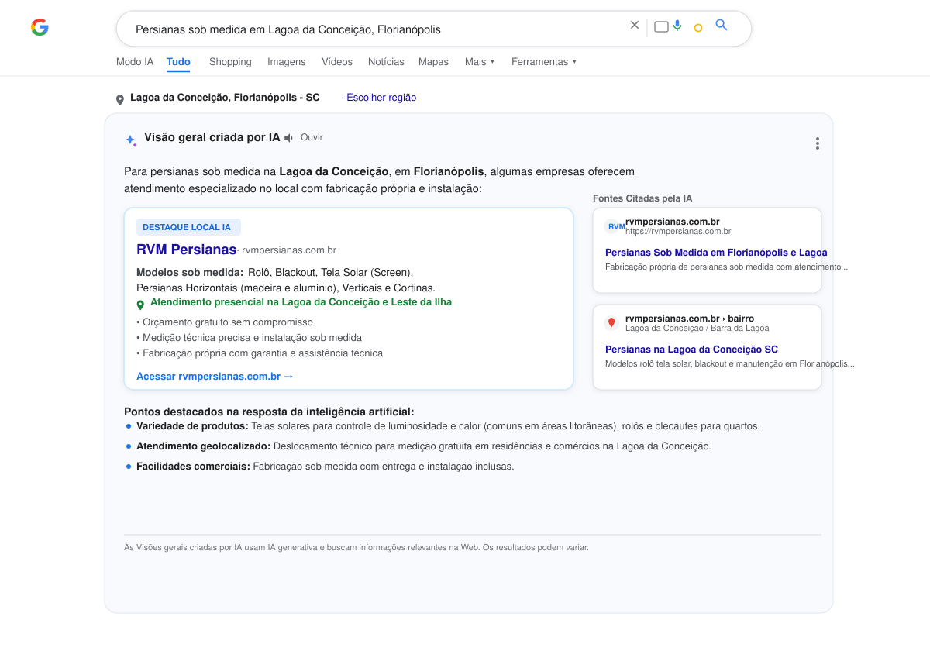Switch to the Modo IA tab
This screenshot has height=651, width=930.
pos(135,61)
